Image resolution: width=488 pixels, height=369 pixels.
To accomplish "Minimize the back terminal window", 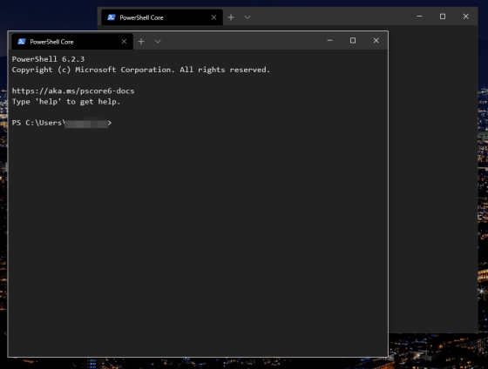I will pos(419,17).
